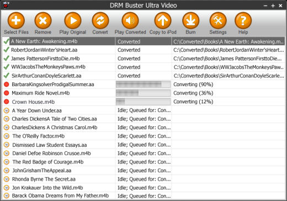
Task: Select file Maximum Ride Novel.m4b
Action: tap(41, 93)
